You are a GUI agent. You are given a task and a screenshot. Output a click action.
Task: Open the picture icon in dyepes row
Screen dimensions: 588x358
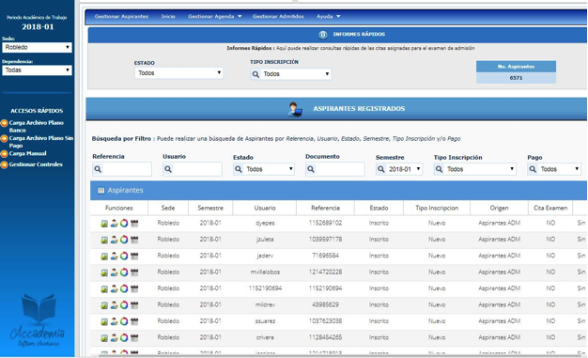pyautogui.click(x=104, y=224)
